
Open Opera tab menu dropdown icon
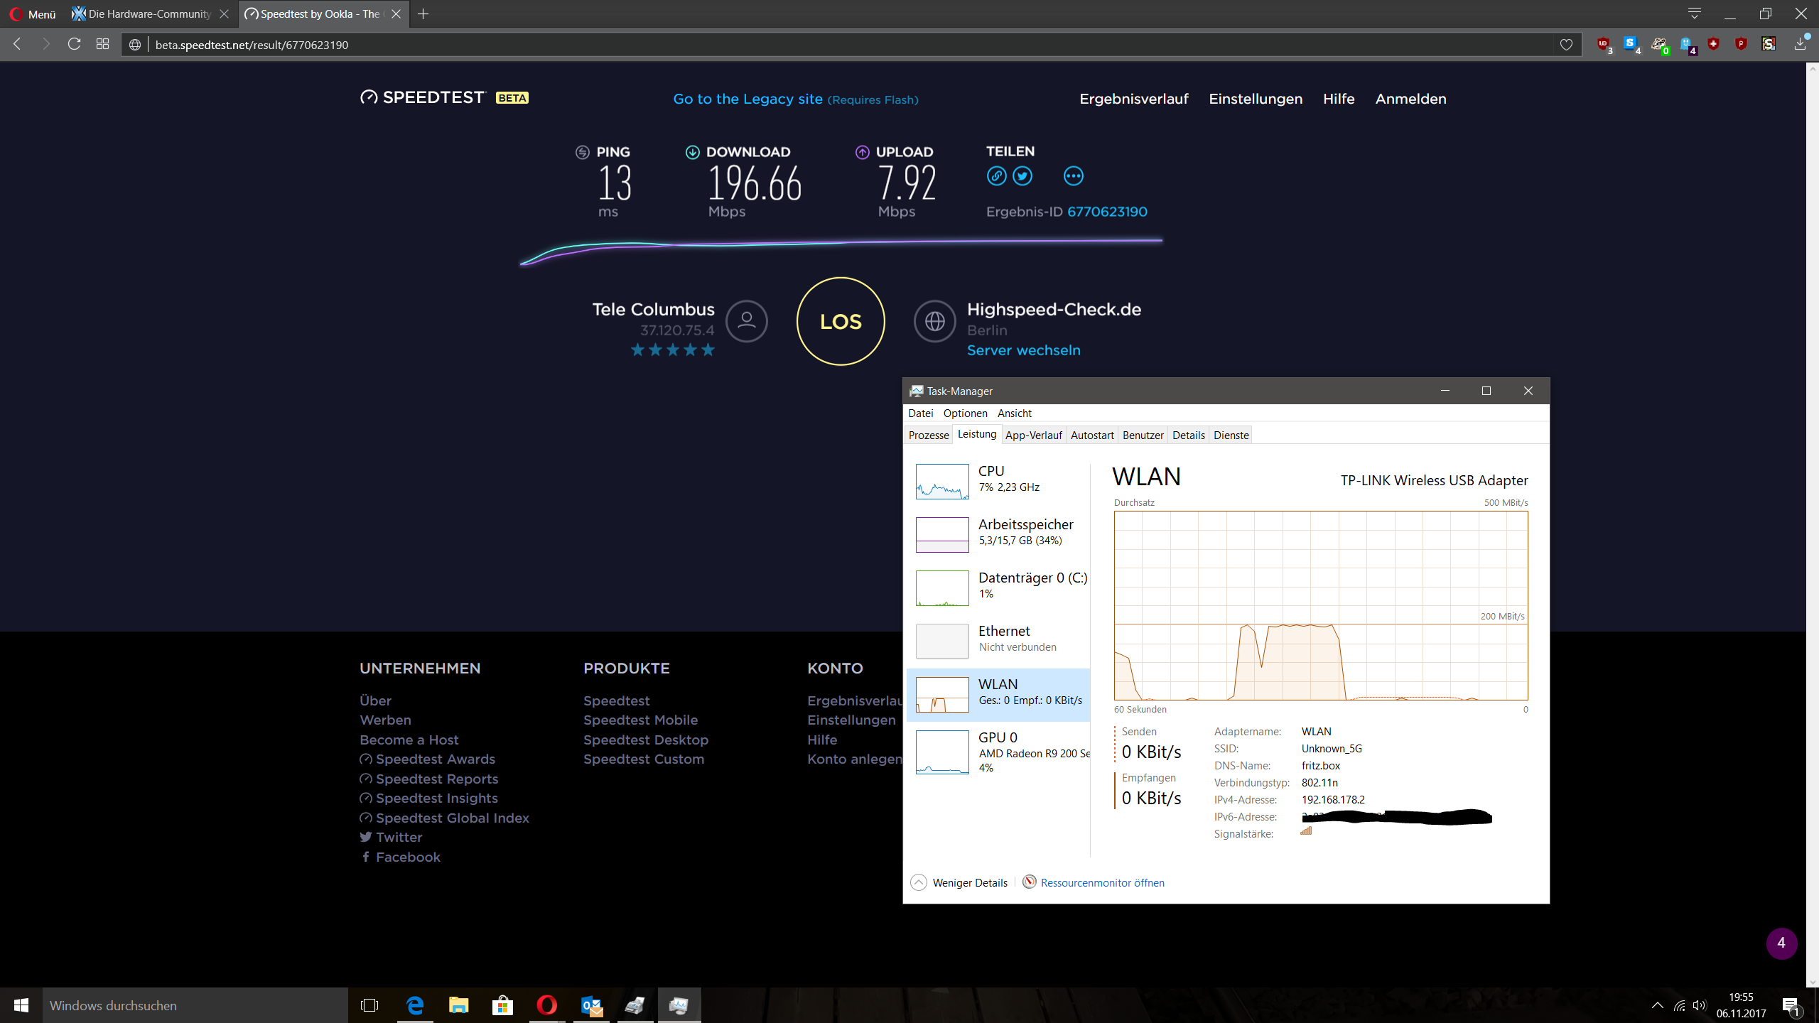click(x=1694, y=13)
